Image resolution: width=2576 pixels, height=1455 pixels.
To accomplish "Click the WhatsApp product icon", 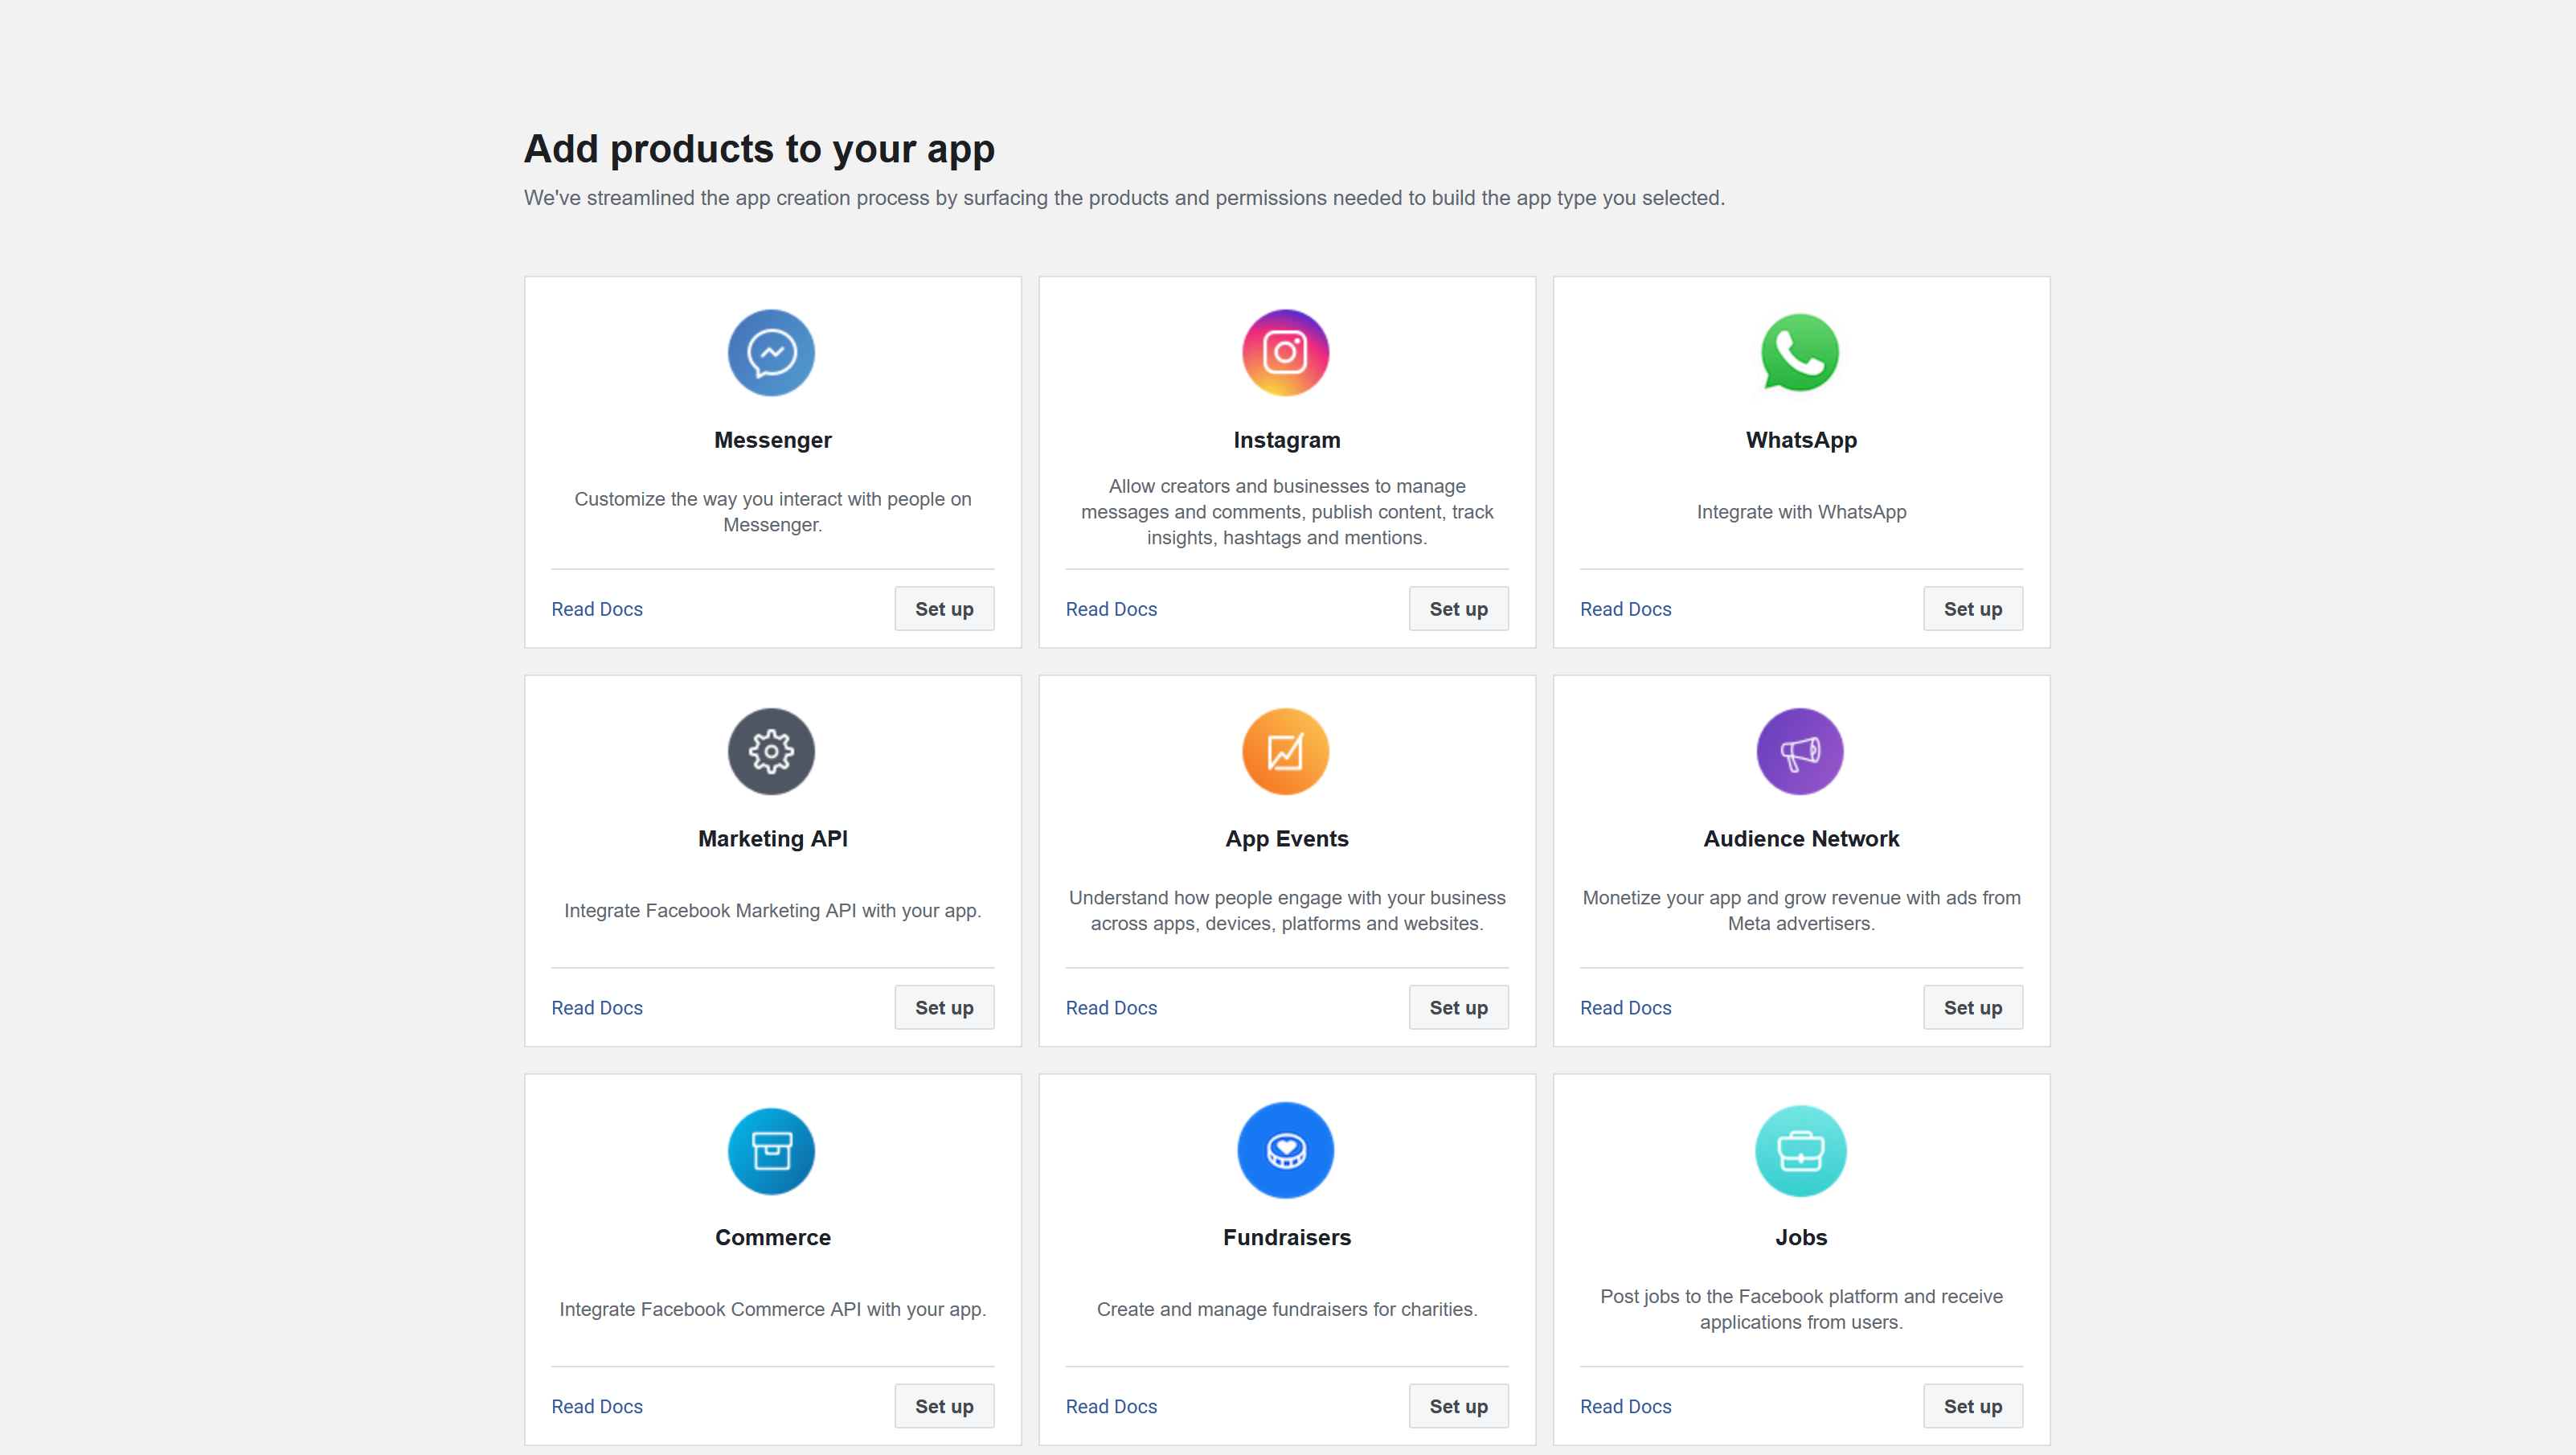I will [1800, 352].
